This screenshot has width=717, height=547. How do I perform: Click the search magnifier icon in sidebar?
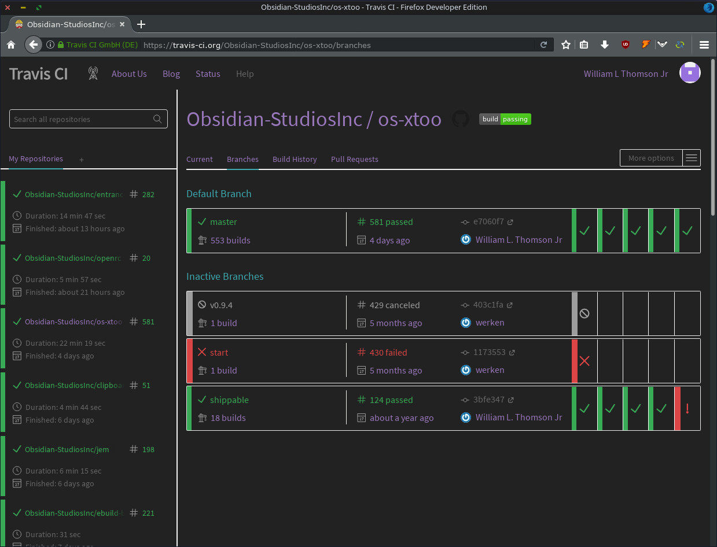157,119
